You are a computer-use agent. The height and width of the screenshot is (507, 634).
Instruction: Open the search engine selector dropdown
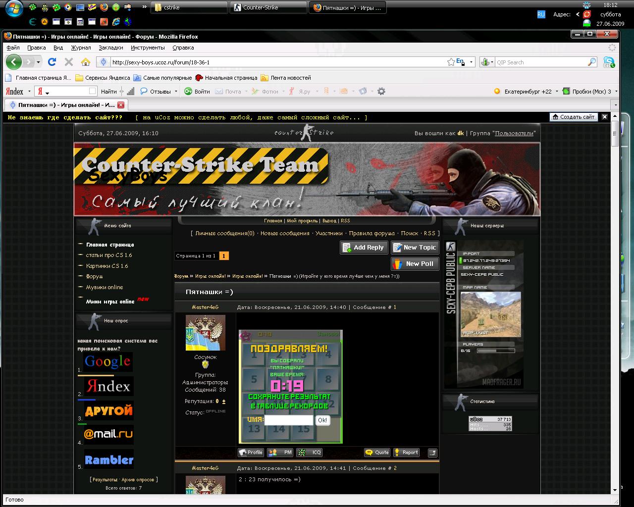[x=487, y=62]
